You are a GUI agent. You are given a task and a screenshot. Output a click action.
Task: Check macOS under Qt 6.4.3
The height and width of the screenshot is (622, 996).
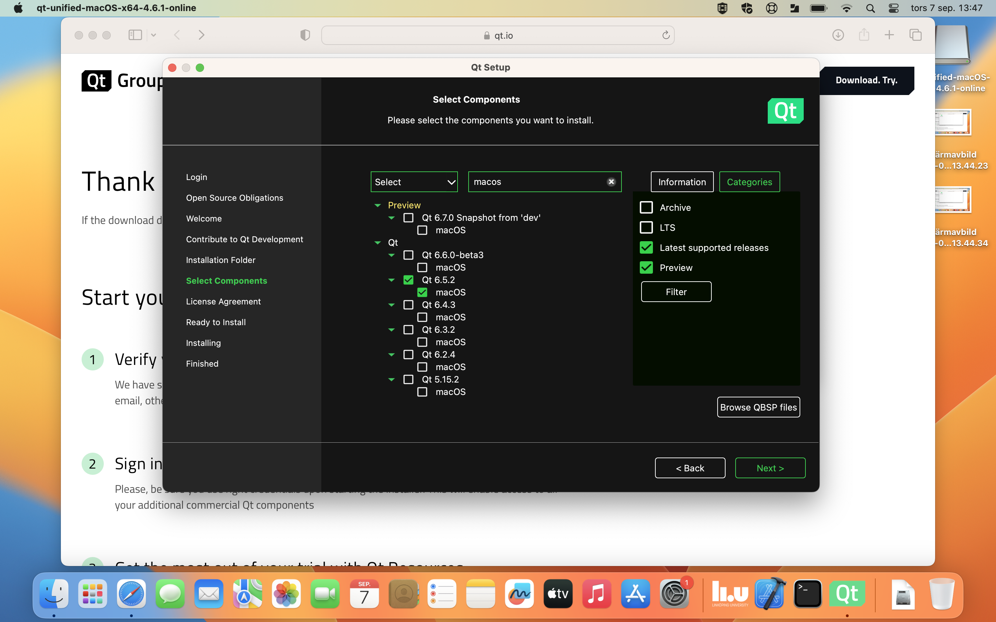(422, 317)
